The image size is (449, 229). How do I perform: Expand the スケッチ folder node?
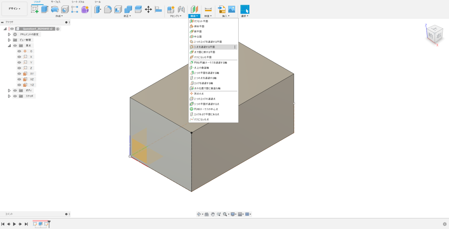tap(9, 96)
